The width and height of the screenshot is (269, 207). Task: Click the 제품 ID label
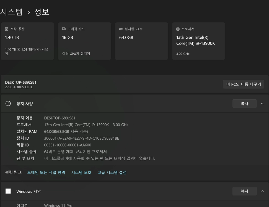pyautogui.click(x=23, y=145)
